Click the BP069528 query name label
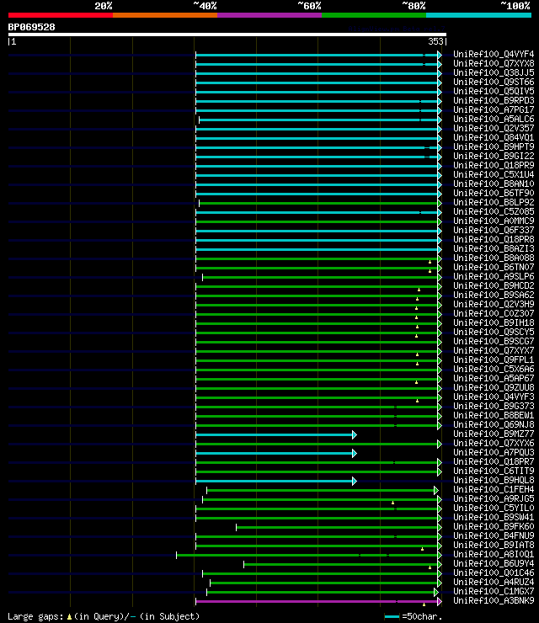539x623 pixels. (32, 27)
